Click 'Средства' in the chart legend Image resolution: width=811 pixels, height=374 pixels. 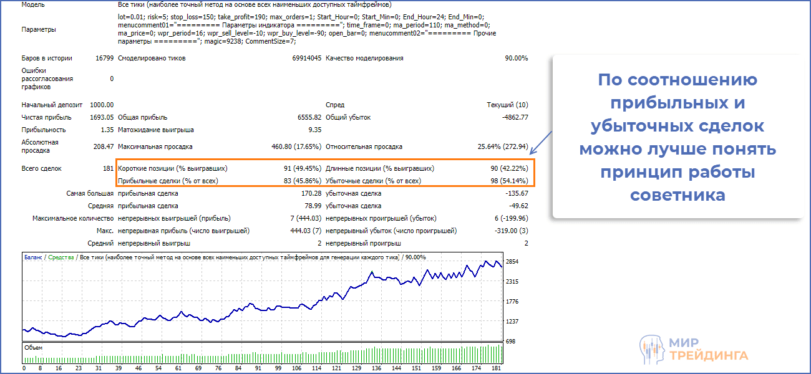(61, 257)
